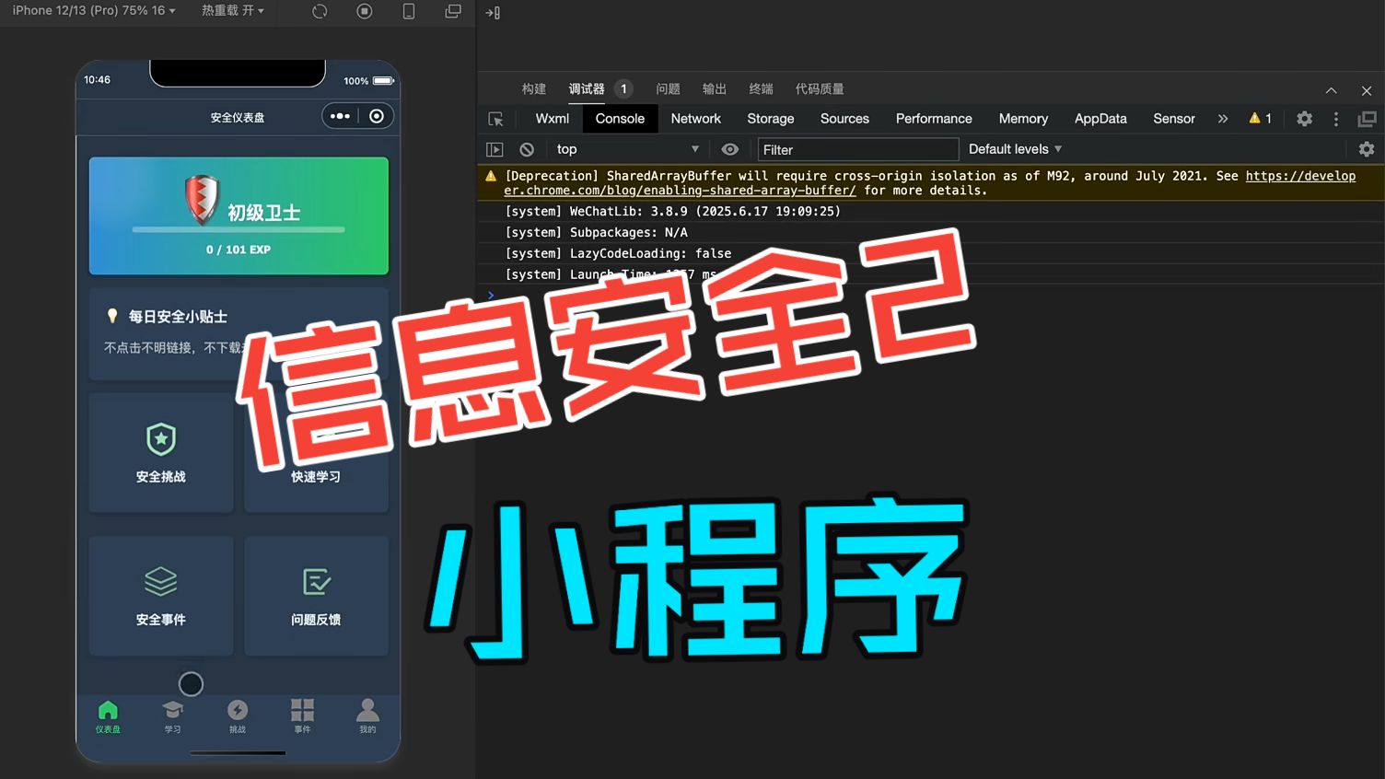
Task: Select the 学习 graduation cap tab
Action: (x=173, y=716)
